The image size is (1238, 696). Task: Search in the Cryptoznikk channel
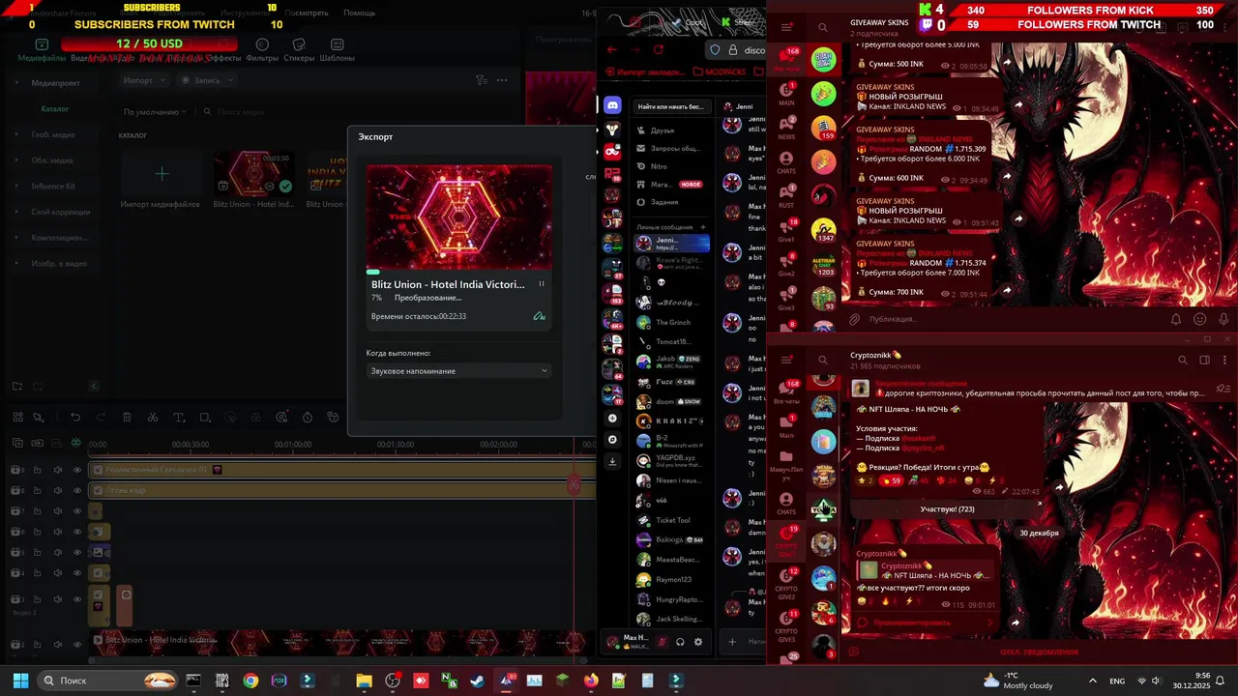pyautogui.click(x=1182, y=360)
